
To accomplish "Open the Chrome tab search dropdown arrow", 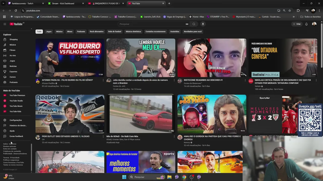I will coord(3,4).
